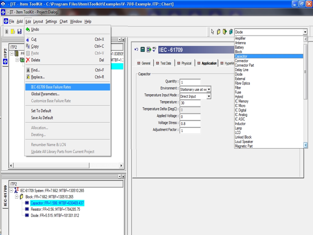Choose Delete from the Edit menu
The width and height of the screenshot is (313, 235).
point(68,60)
